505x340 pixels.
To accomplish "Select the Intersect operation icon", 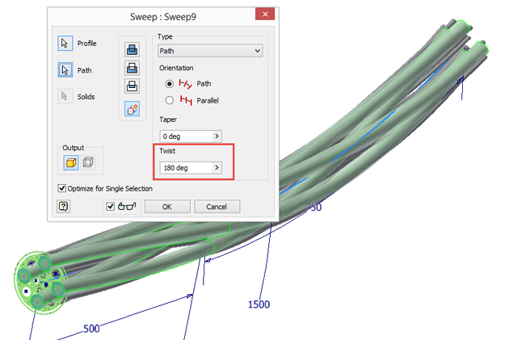I will pos(132,86).
